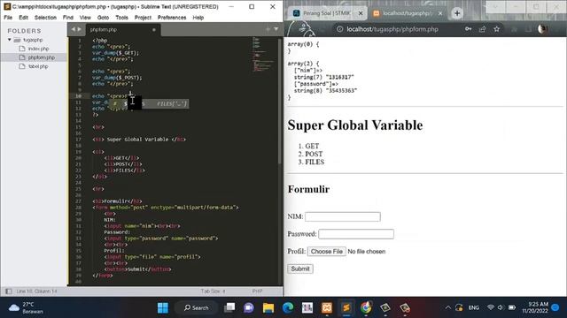The height and width of the screenshot is (318, 567).
Task: Click the Sublime Text minimap
Action: 264,54
